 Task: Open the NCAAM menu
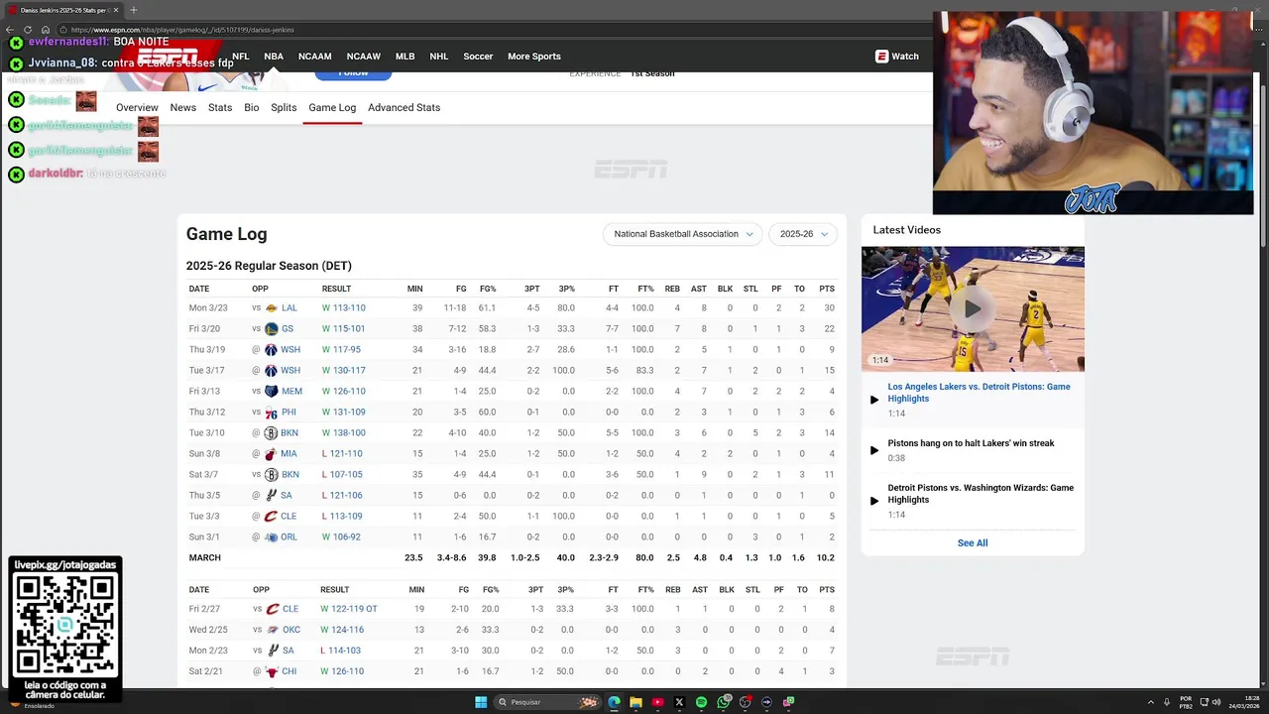[x=315, y=57]
